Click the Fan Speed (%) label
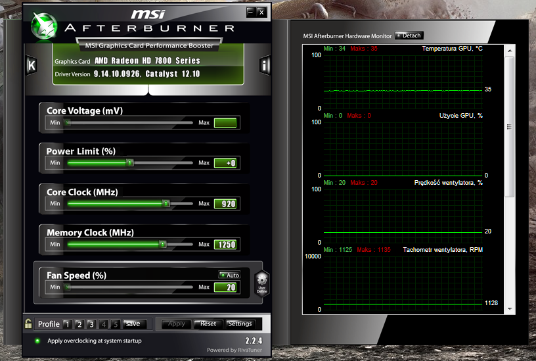536x361 pixels. [x=77, y=276]
